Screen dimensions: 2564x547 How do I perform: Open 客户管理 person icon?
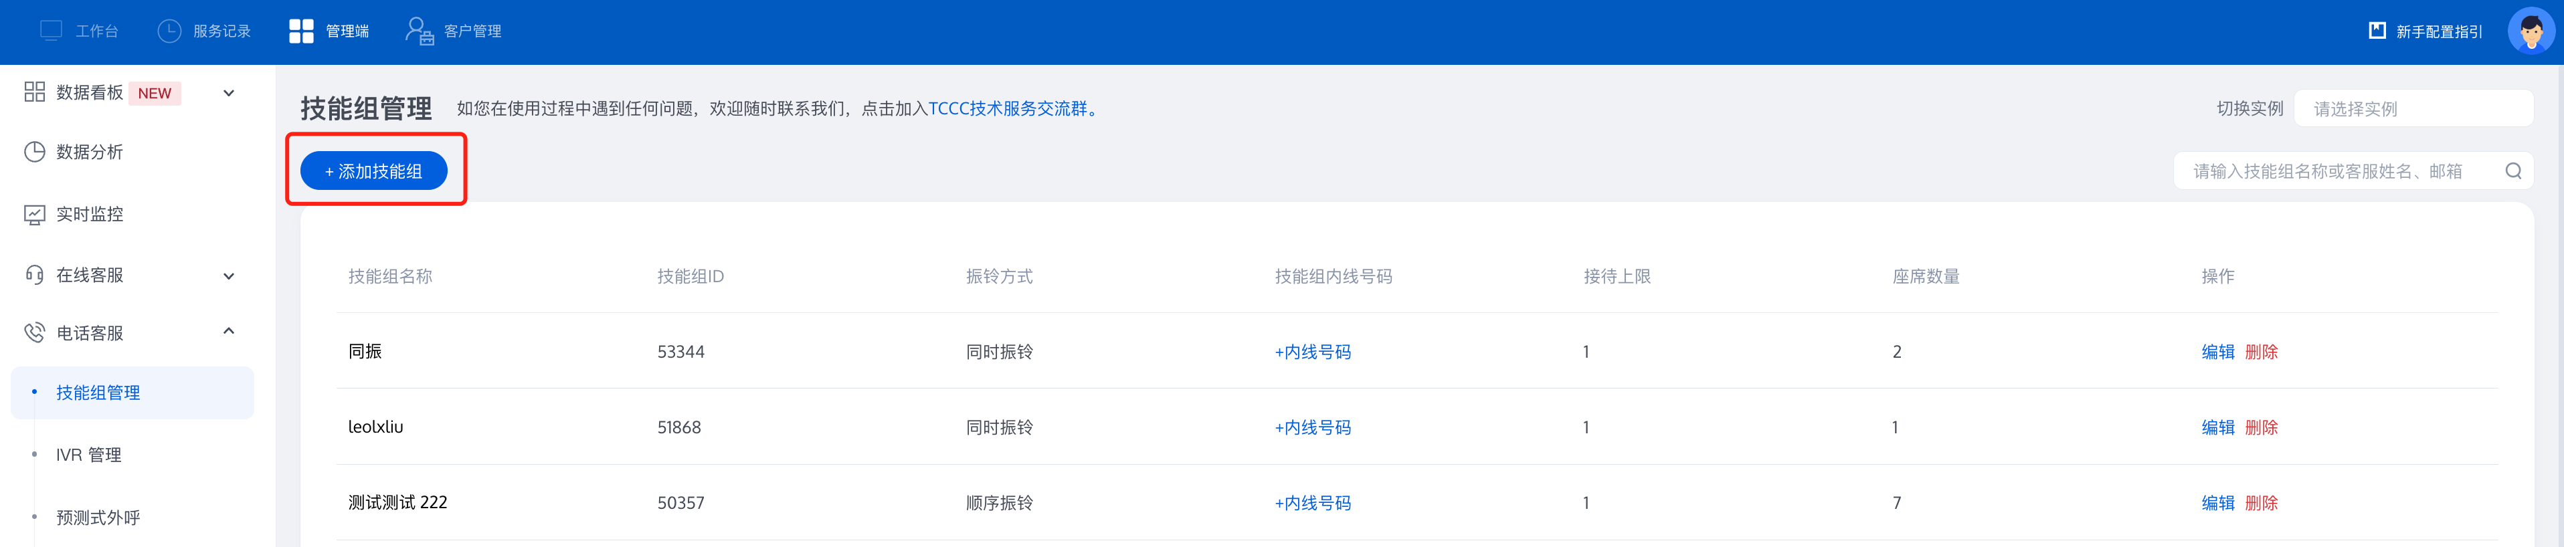[419, 31]
